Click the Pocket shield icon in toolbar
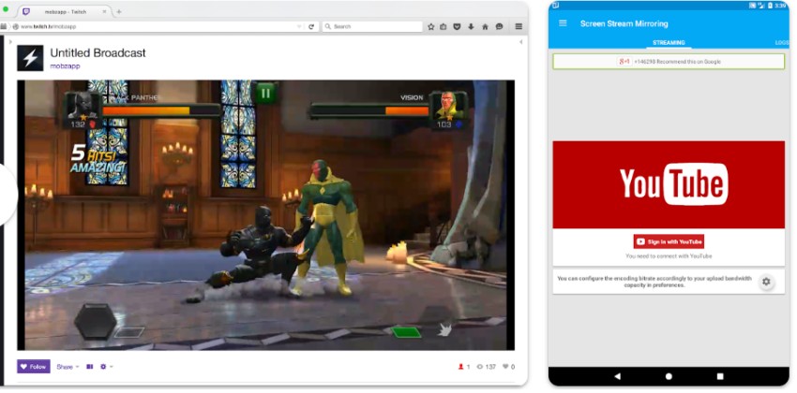Viewport: 797px width, 393px height. click(457, 26)
